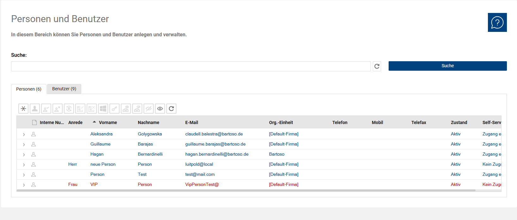Switch to the Benutzer (9) tab
517x220 pixels.
64,89
